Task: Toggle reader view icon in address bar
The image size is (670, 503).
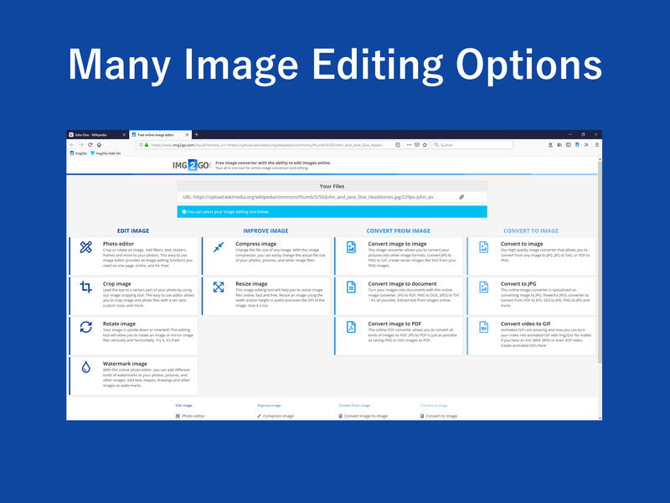Action: pos(398,145)
